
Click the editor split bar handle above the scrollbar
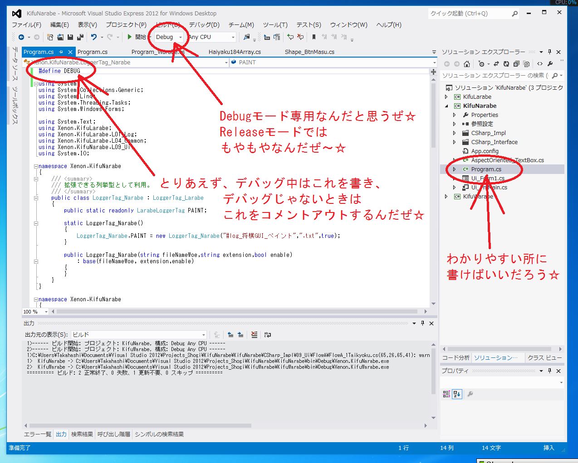[433, 72]
